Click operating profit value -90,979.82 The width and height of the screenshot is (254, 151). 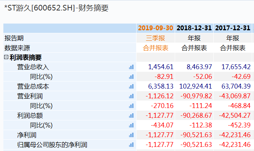(196, 96)
